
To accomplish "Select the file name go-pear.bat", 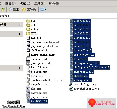I will 39,59.
